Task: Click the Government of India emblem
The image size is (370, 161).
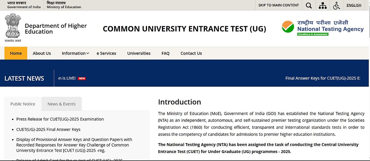Action: [x=13, y=28]
